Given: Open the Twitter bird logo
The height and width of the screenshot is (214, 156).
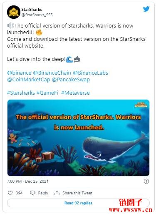Looking at the screenshot, I should tap(146, 9).
